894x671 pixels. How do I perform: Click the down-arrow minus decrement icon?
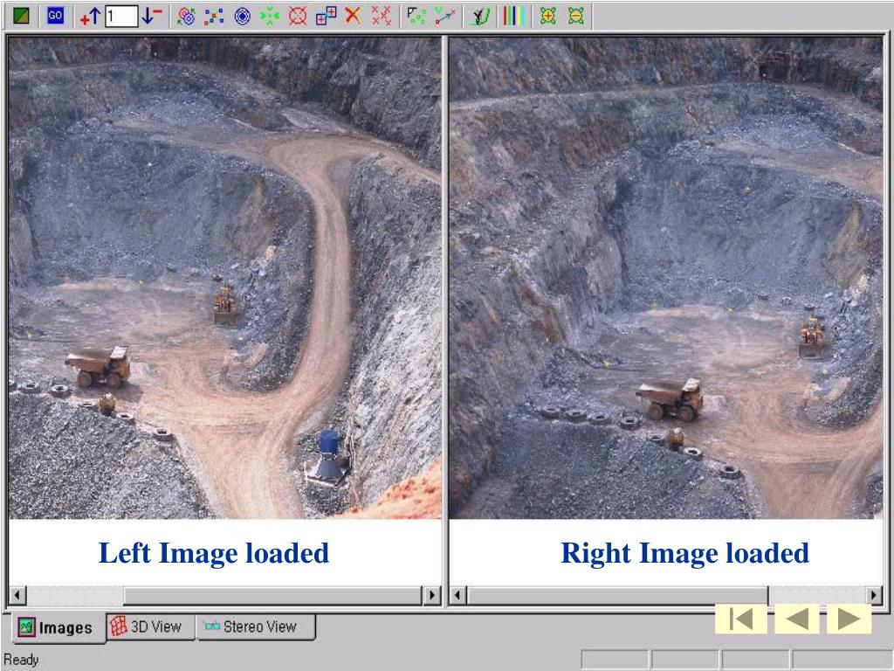pyautogui.click(x=151, y=16)
